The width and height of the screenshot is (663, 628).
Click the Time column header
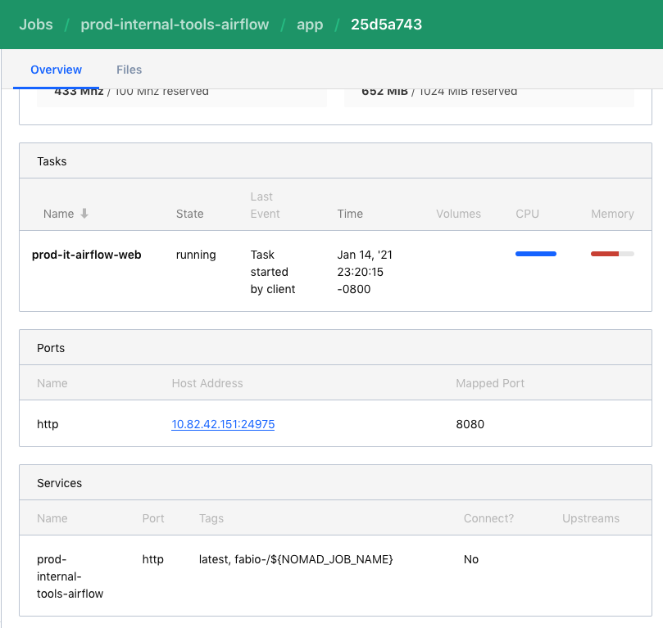[x=350, y=214]
